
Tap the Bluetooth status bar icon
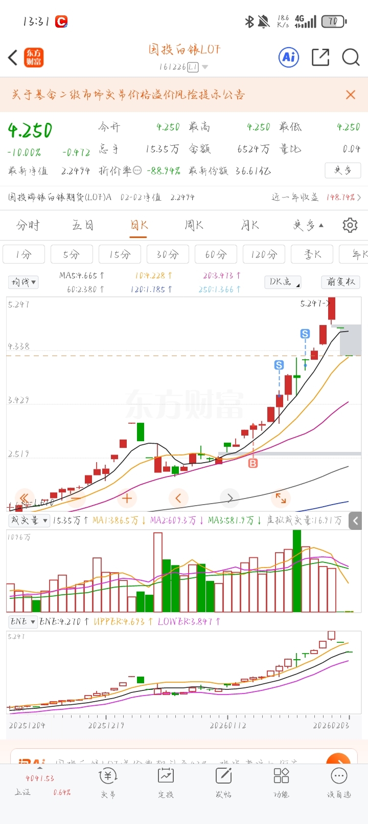tap(249, 21)
